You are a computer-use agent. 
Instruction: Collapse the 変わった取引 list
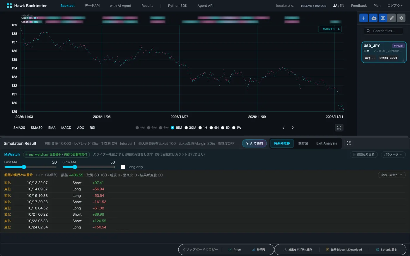[392, 175]
